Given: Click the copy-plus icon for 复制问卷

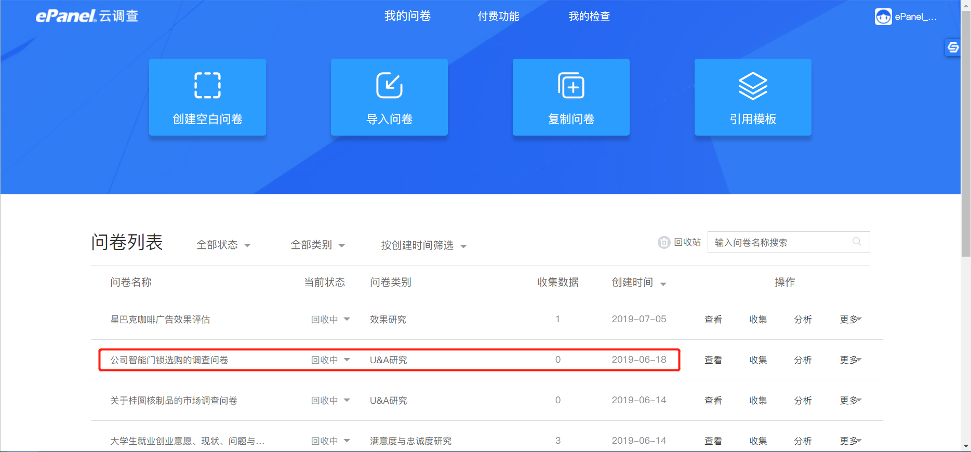Looking at the screenshot, I should pyautogui.click(x=571, y=85).
